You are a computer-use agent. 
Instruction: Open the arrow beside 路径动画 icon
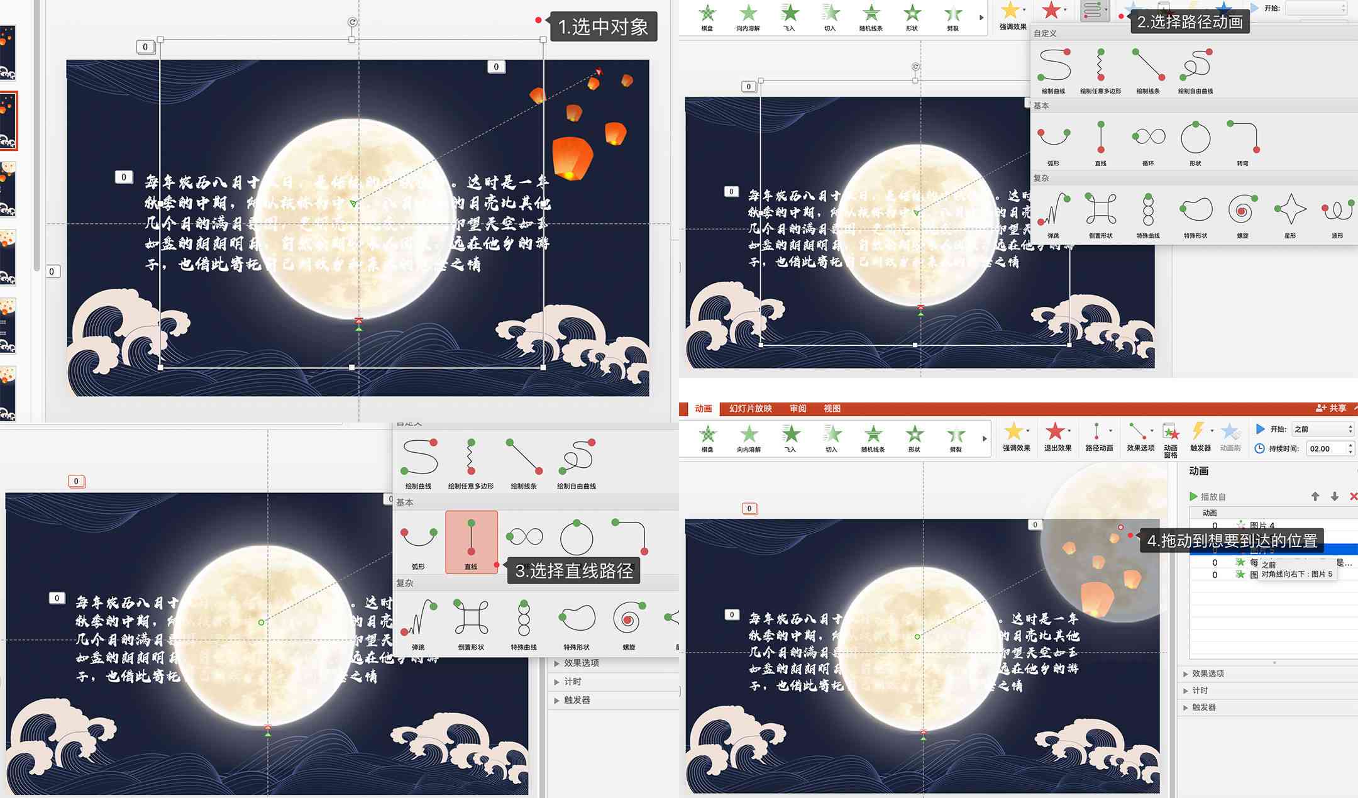click(1110, 431)
